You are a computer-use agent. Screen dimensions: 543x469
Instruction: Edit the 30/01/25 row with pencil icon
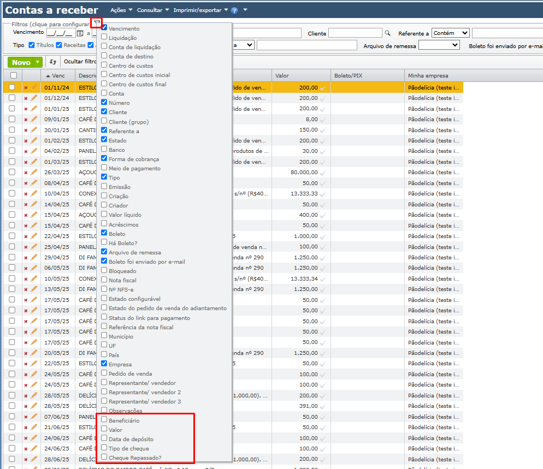[x=33, y=130]
